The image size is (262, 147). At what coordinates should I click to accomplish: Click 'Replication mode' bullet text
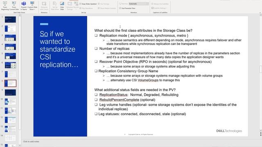[x=144, y=36]
